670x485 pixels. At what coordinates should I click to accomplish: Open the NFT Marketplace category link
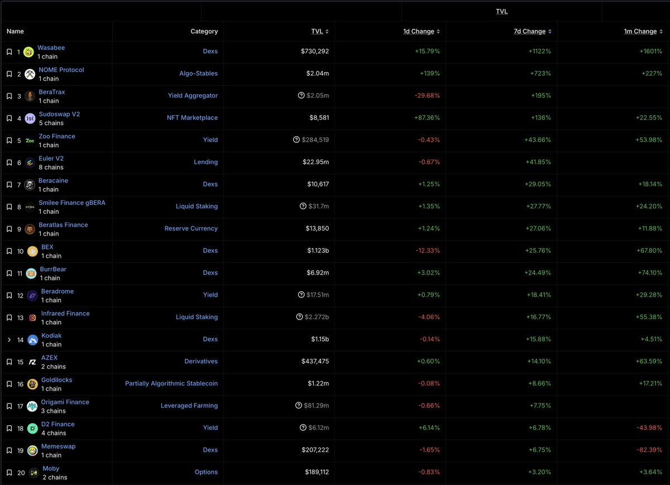[x=193, y=118]
